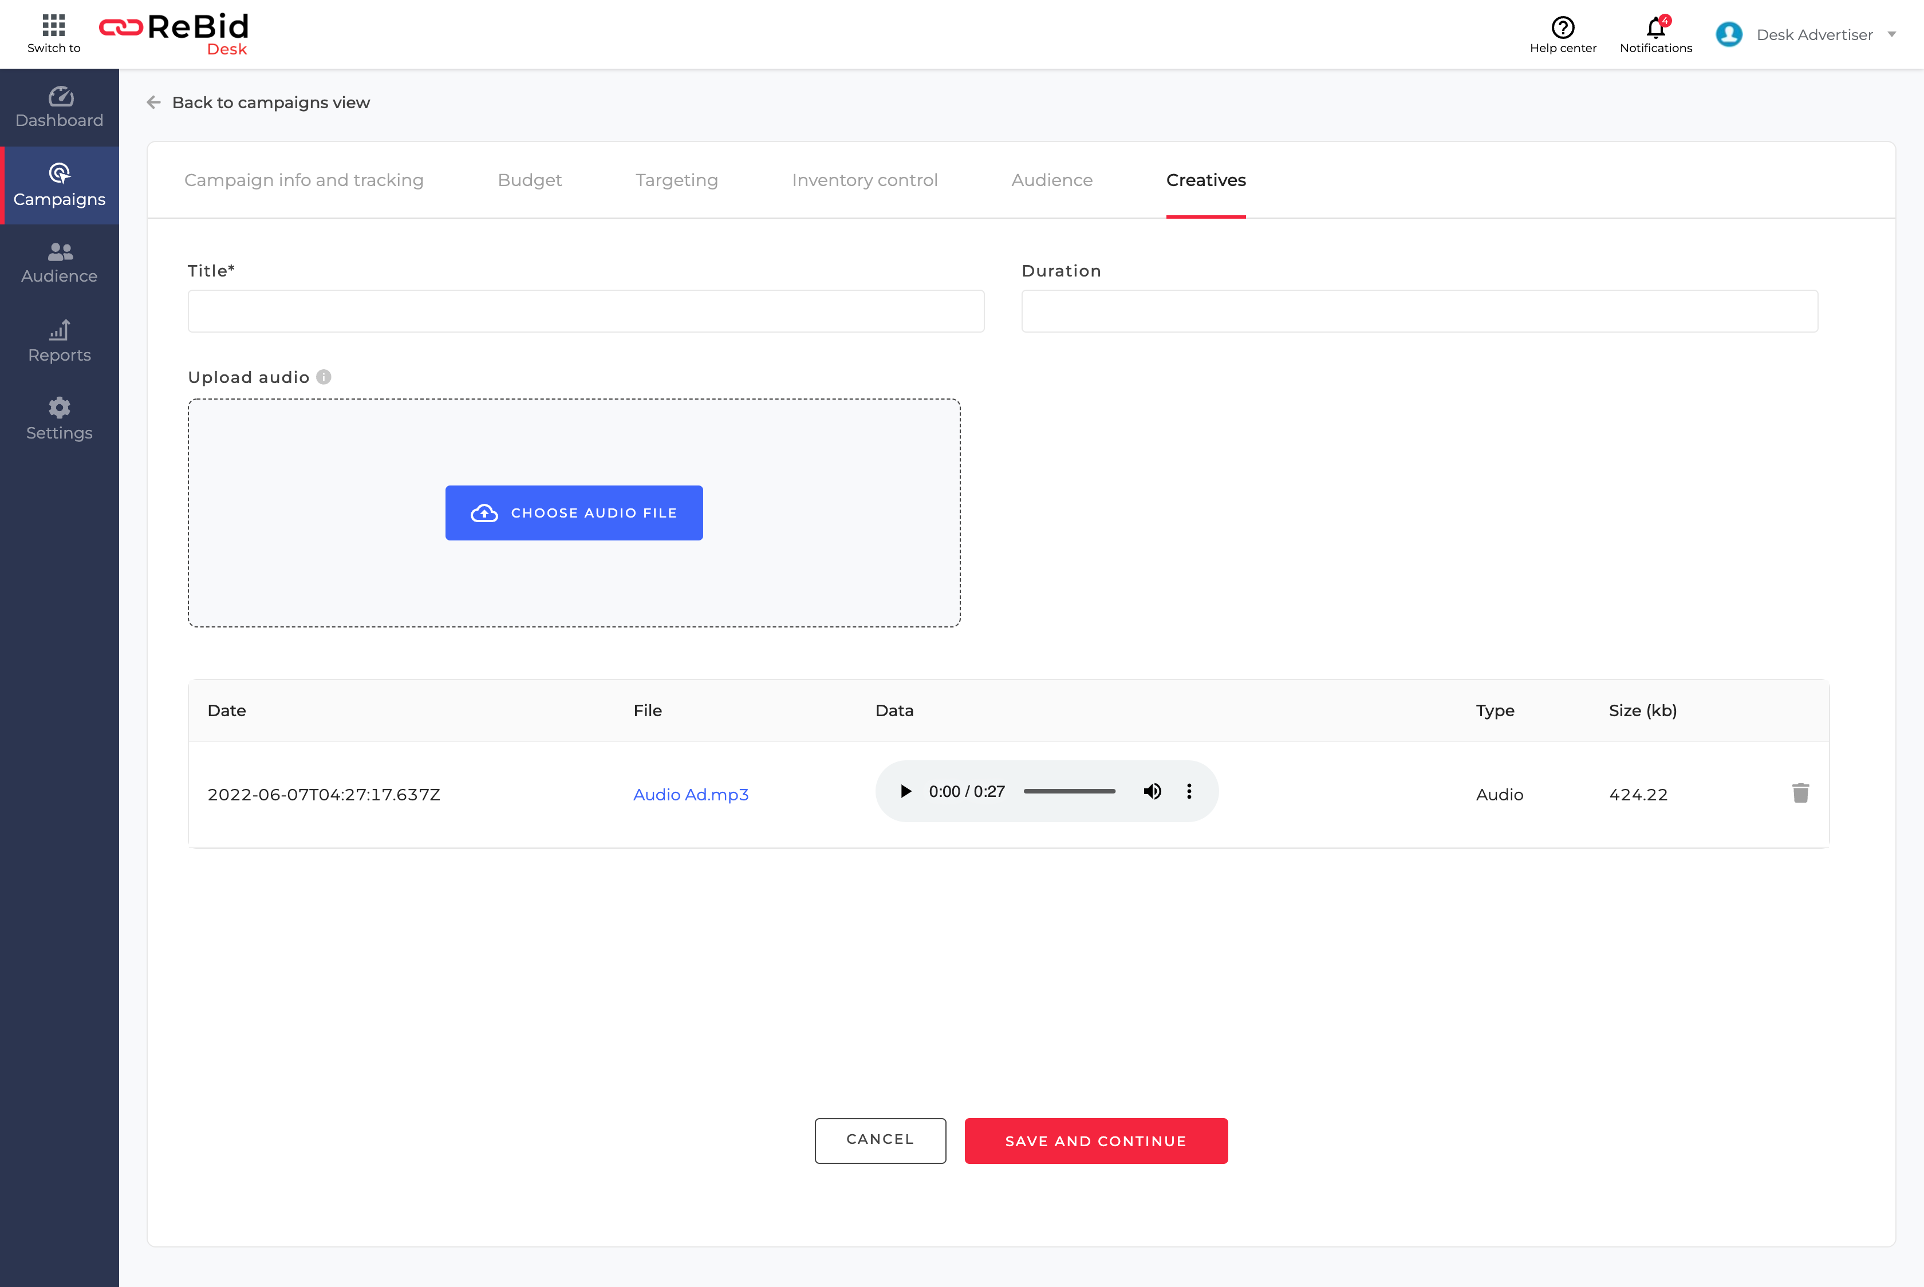Viewport: 1924px width, 1287px height.
Task: Focus the Duration input field
Action: [x=1419, y=311]
